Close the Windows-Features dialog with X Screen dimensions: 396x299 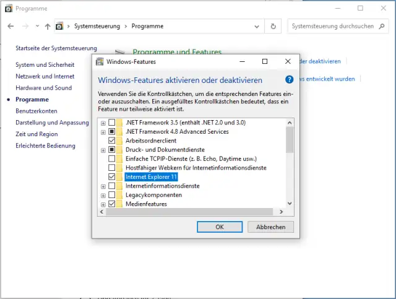tap(288, 61)
